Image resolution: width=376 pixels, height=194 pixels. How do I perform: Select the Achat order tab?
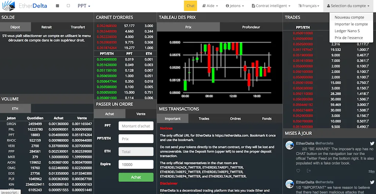click(109, 114)
